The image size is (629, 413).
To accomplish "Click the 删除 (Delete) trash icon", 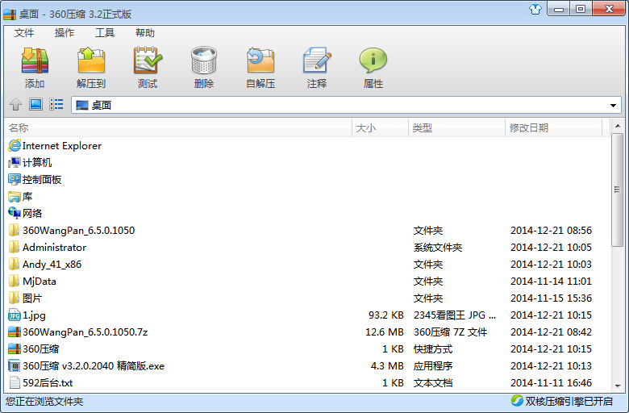I will (204, 60).
